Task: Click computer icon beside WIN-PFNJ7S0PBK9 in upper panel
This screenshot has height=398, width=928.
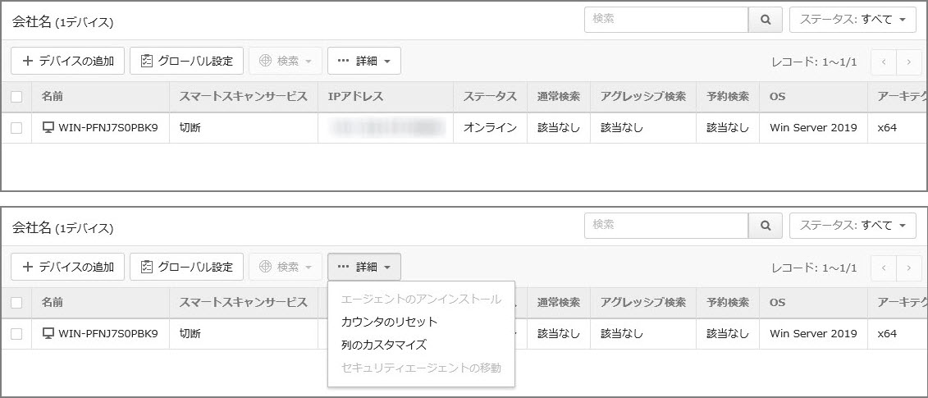Action: 48,127
